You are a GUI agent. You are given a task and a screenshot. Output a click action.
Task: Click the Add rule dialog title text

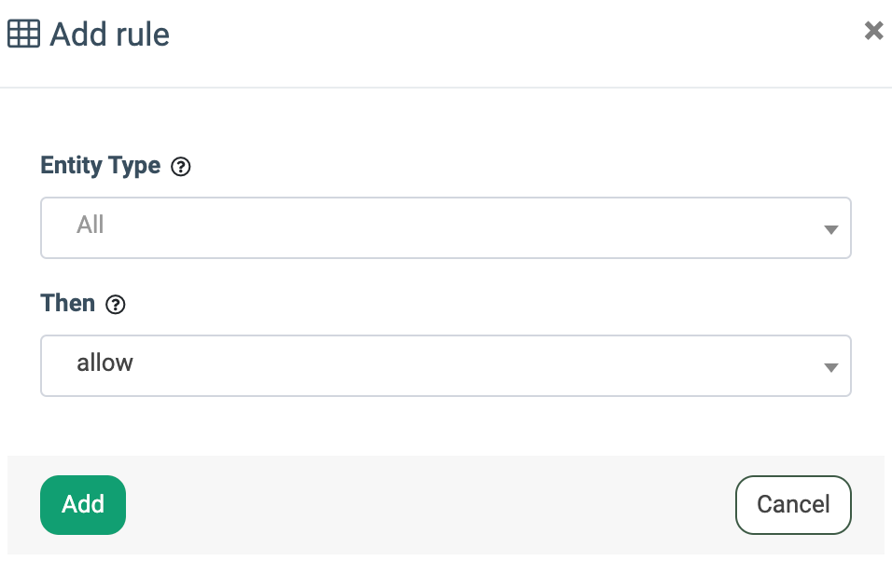pyautogui.click(x=109, y=35)
